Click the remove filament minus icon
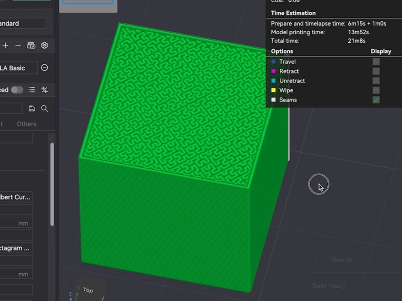Viewport: 402px width, 301px height. pos(18,45)
